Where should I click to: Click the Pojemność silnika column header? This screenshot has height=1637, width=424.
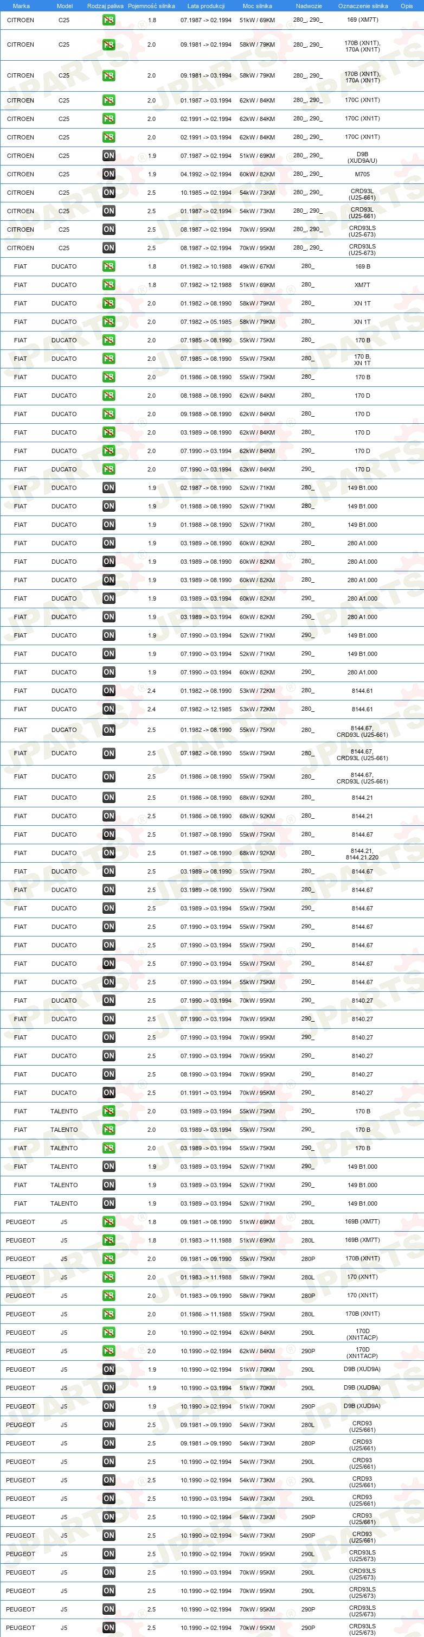pos(151,6)
